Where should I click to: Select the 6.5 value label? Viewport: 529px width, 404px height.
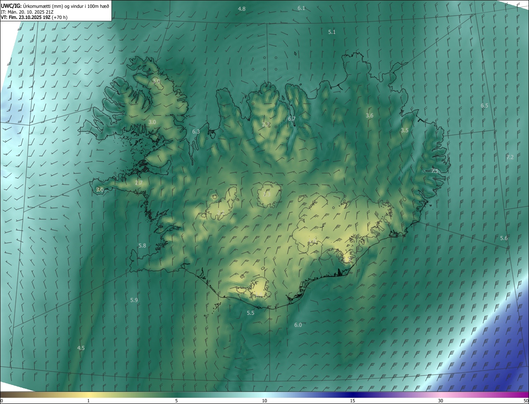click(484, 105)
